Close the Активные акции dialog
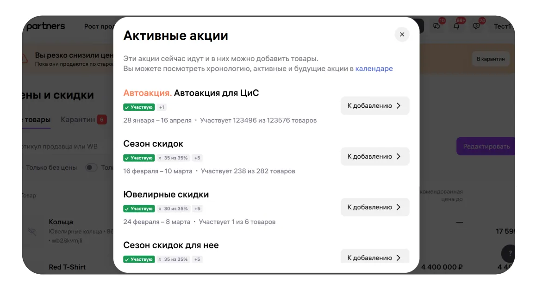This screenshot has width=536, height=289. (402, 35)
